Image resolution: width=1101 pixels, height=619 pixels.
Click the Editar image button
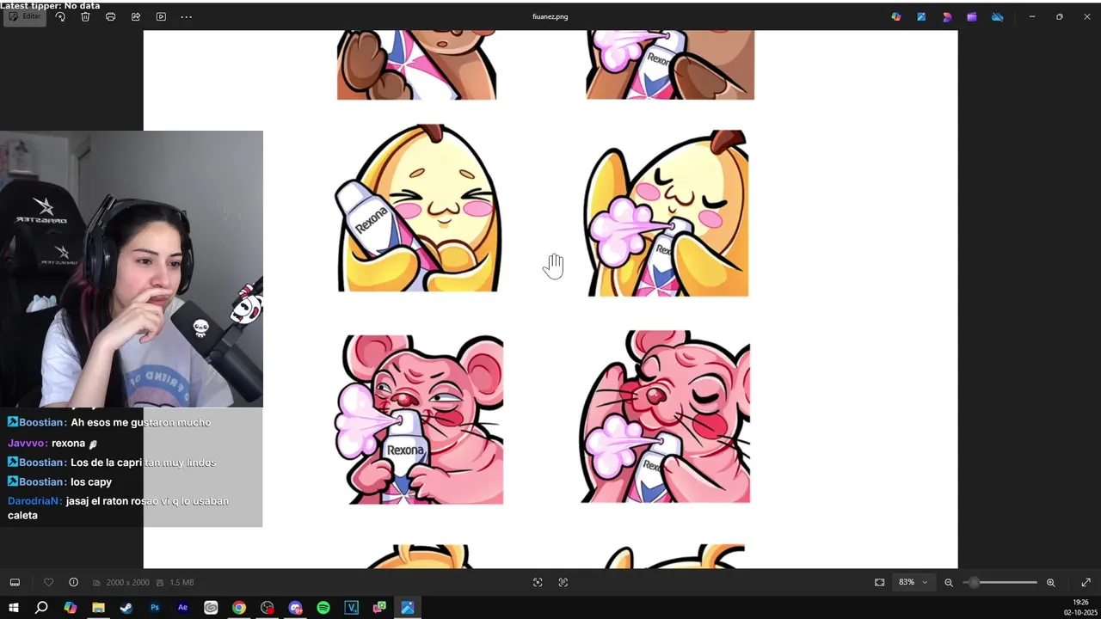(x=25, y=16)
